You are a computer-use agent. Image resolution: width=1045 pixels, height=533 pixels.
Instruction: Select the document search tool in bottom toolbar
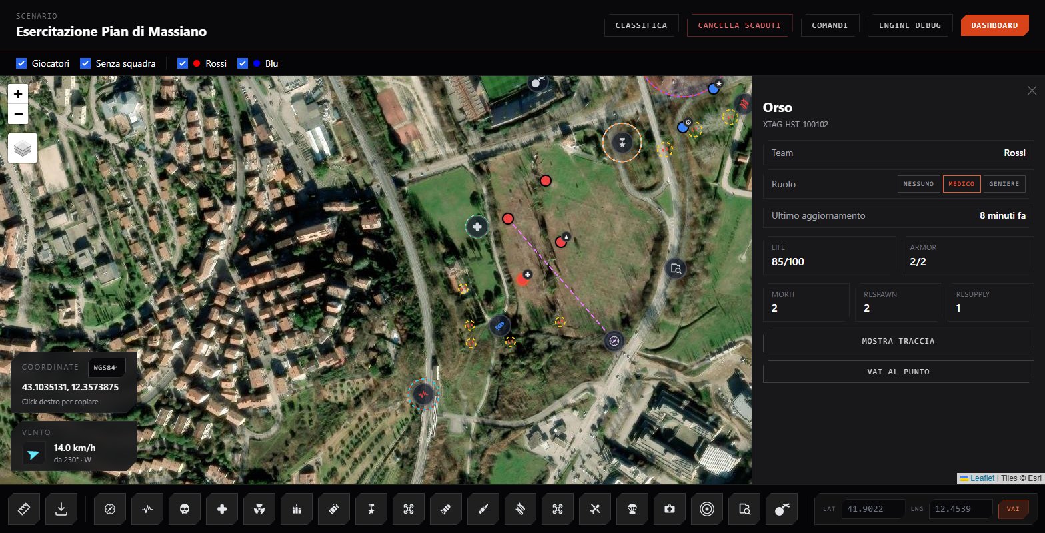tap(745, 509)
